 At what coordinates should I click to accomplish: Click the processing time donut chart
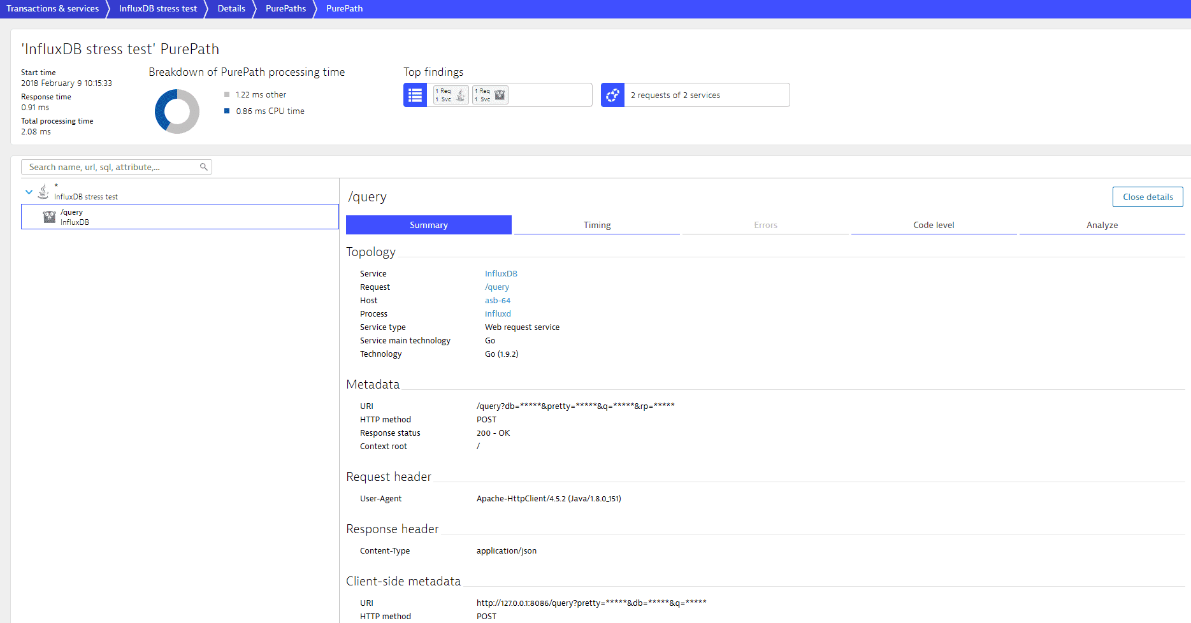point(177,111)
